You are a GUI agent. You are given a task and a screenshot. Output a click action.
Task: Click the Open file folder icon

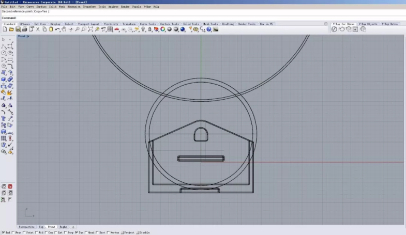[x=11, y=29]
